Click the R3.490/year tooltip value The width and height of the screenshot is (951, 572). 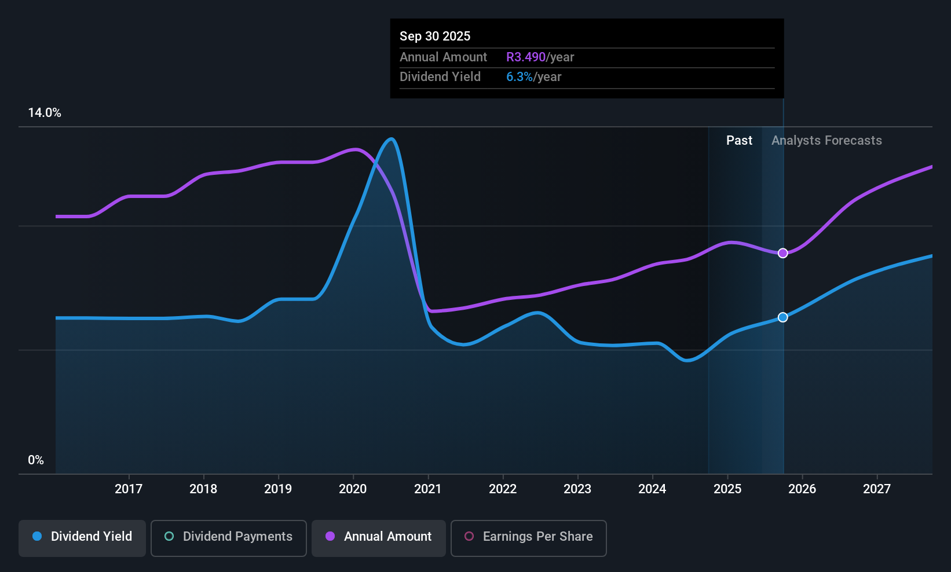coord(540,57)
